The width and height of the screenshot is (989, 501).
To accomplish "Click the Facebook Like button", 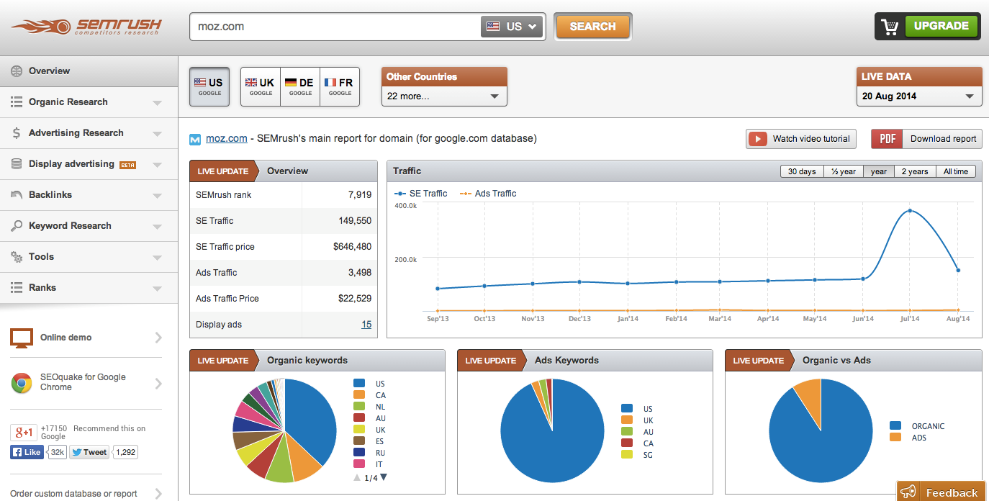I will click(27, 453).
